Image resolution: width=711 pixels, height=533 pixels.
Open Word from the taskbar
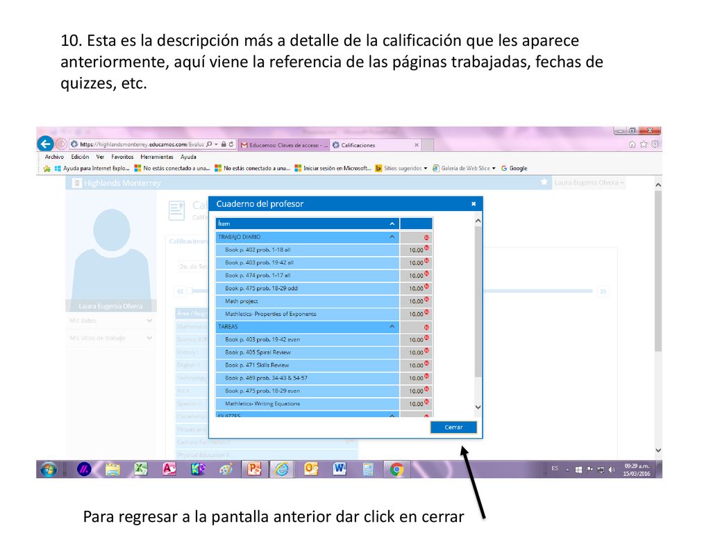(339, 469)
